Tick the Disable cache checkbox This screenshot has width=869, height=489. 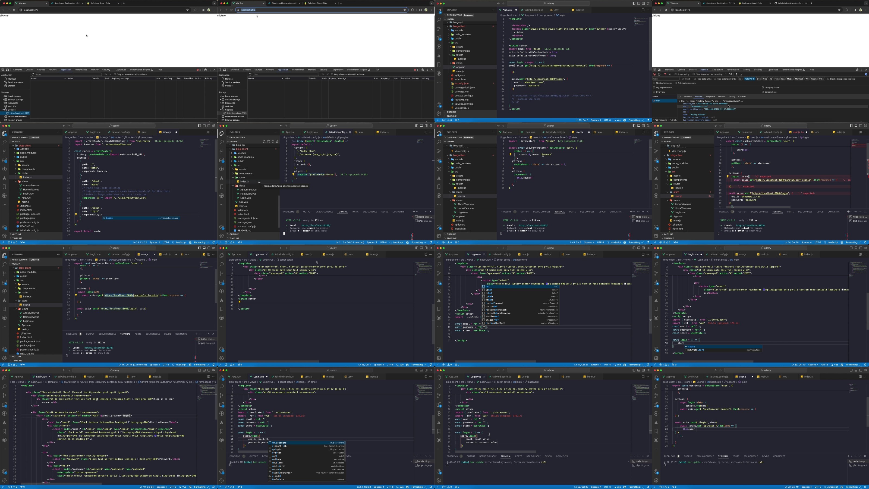tap(694, 74)
